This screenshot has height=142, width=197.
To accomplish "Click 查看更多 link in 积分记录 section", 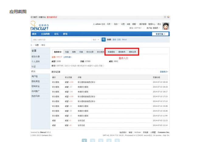I will click(x=164, y=72).
